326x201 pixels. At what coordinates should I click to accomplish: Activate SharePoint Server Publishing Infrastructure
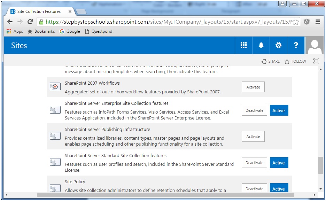[253, 137]
